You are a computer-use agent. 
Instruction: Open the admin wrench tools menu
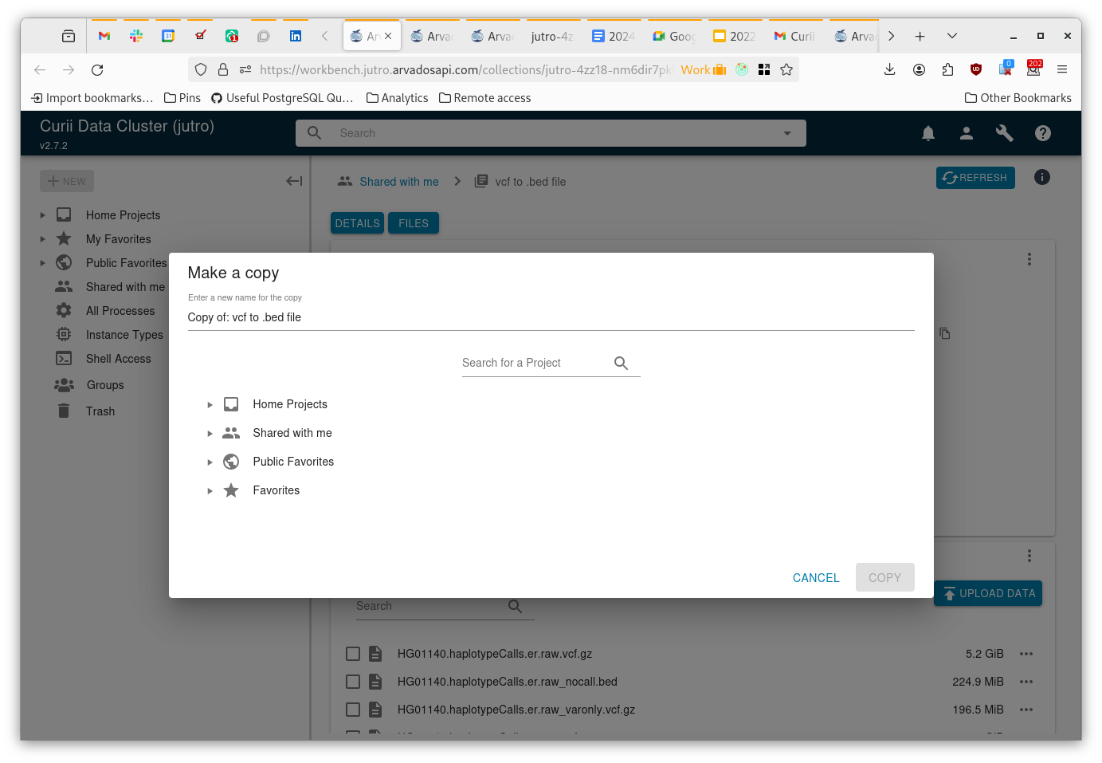1005,133
